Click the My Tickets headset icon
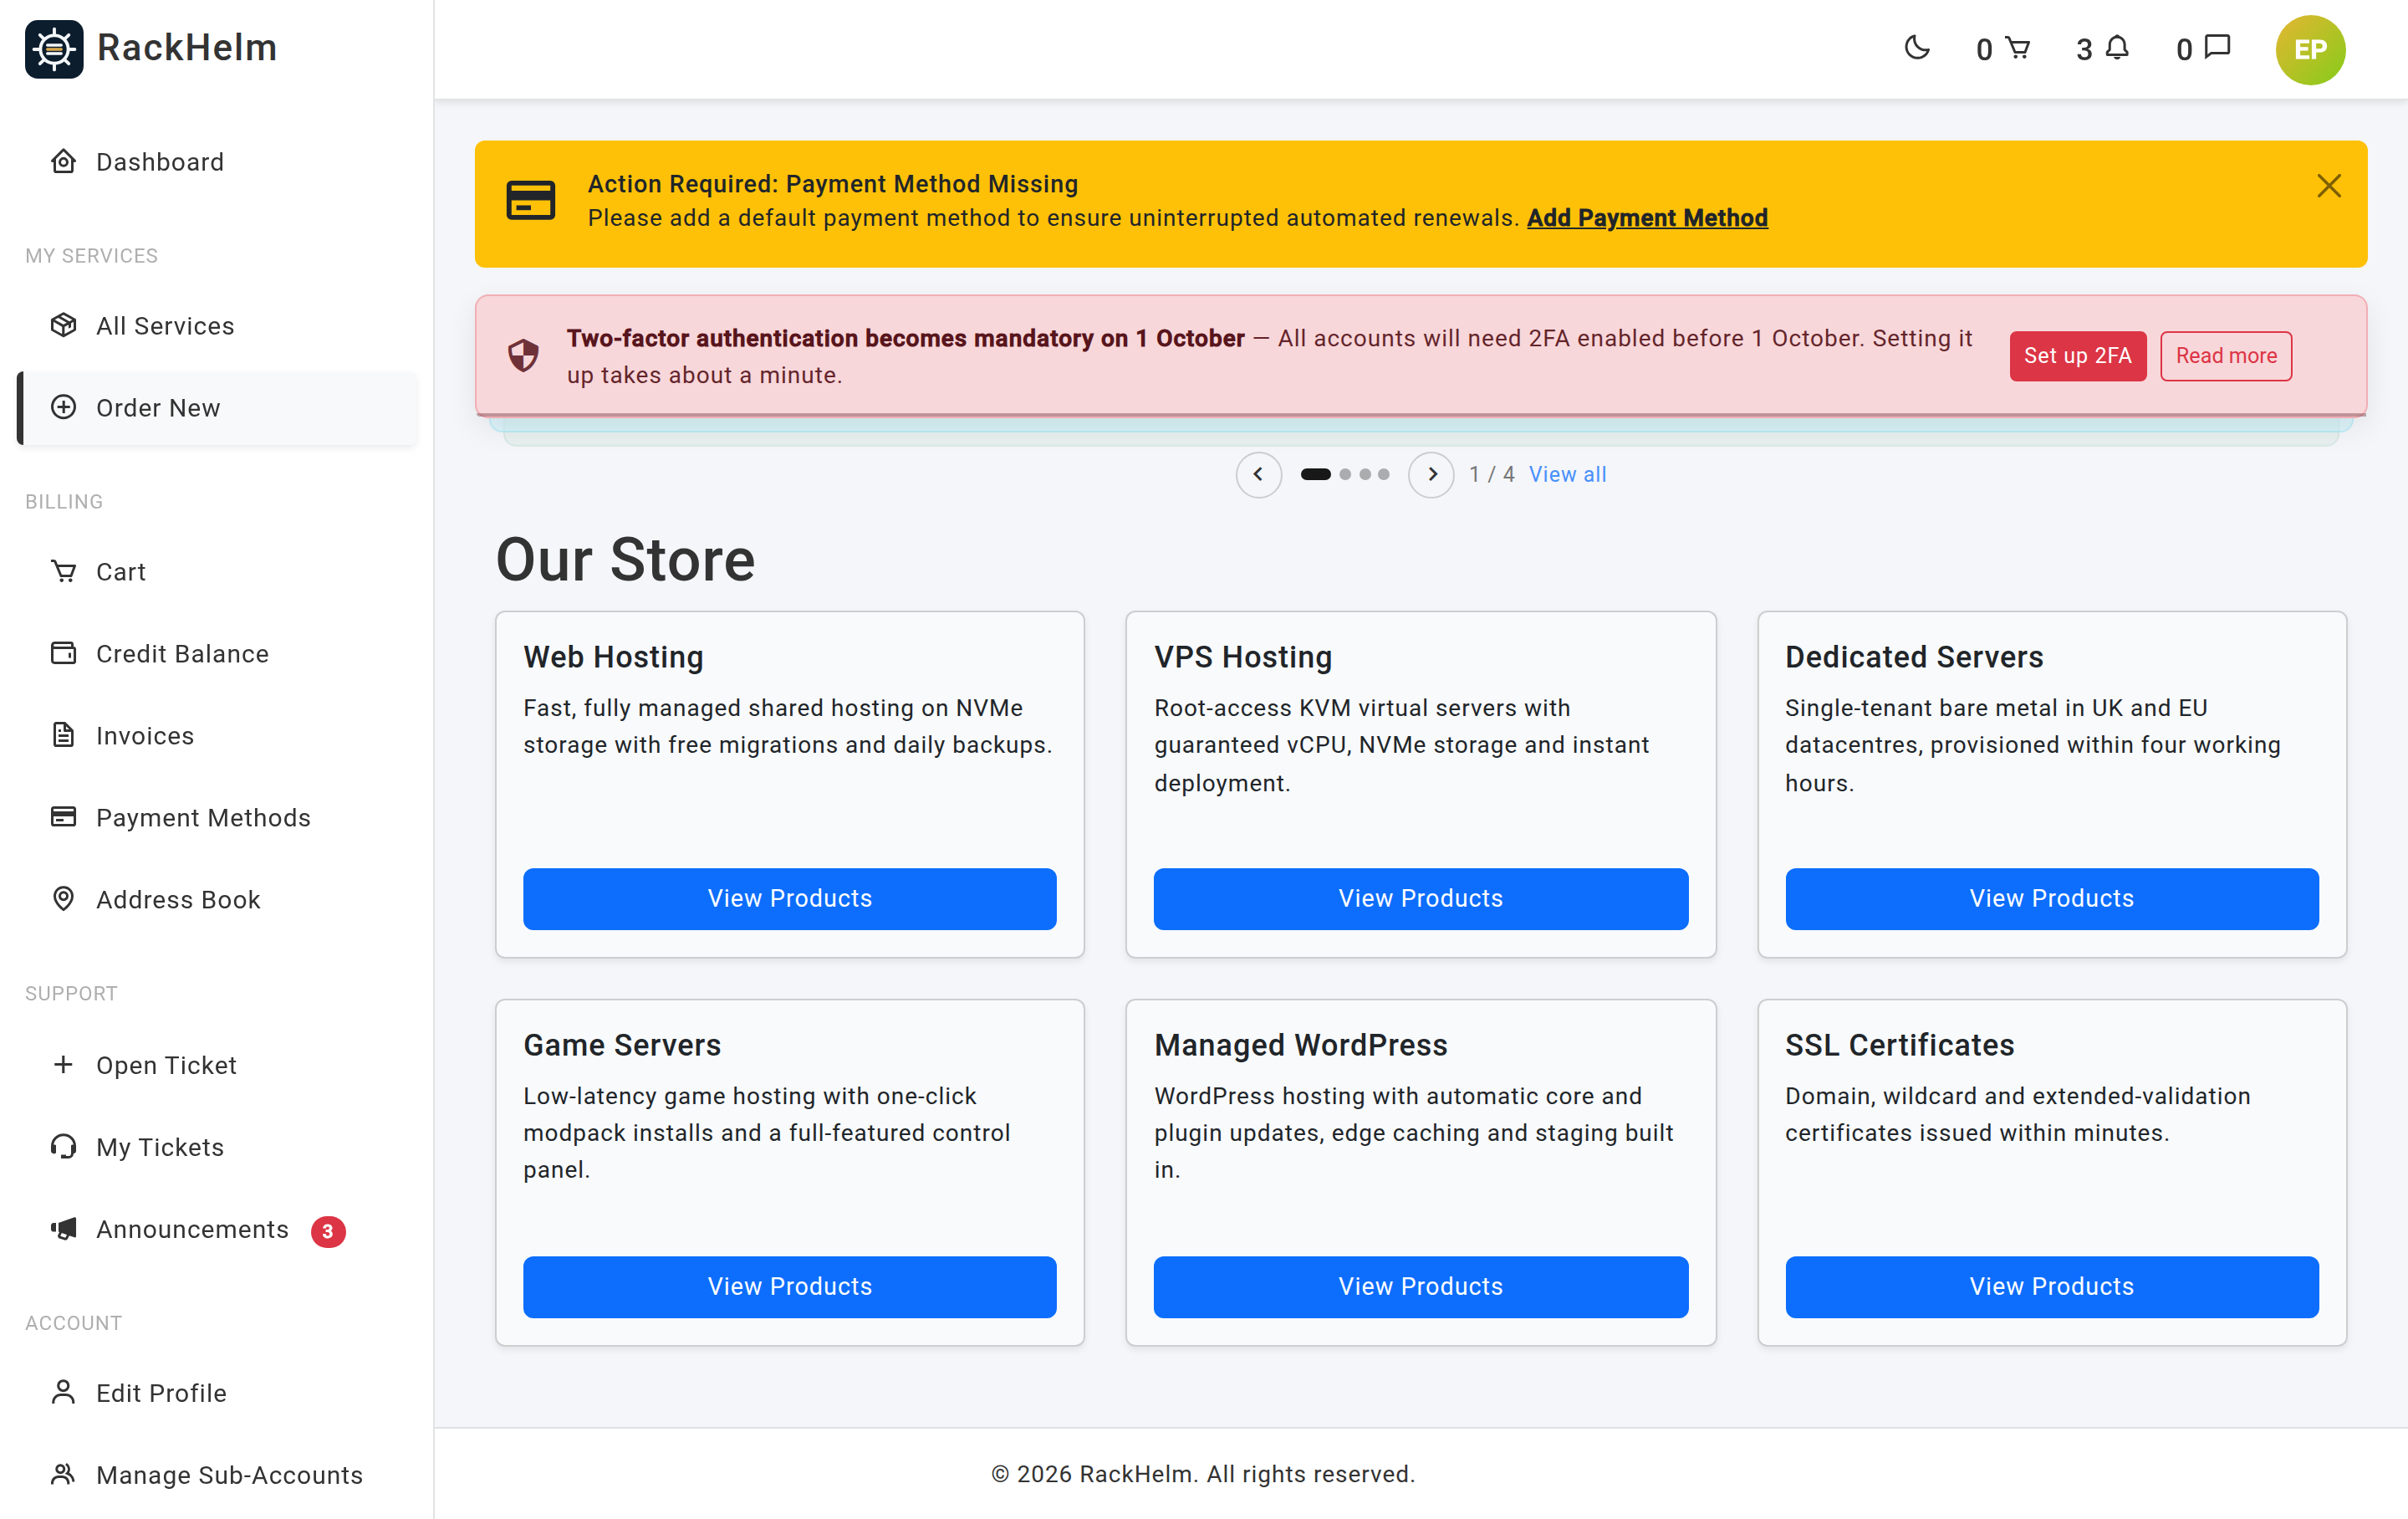Screen dimensions: 2408x1519 pos(63,1147)
